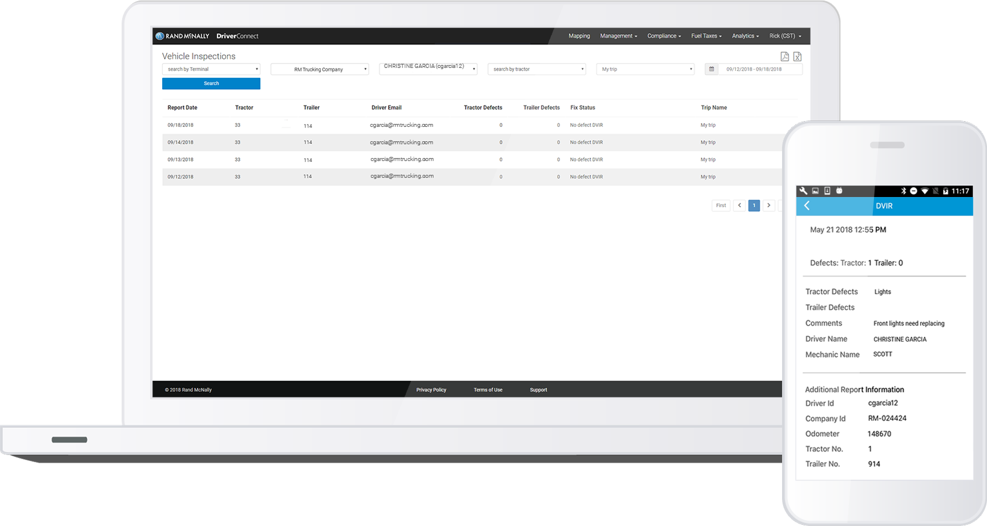Sort by Trip Name column header
Screen dimensions: 987x526
[x=714, y=107]
